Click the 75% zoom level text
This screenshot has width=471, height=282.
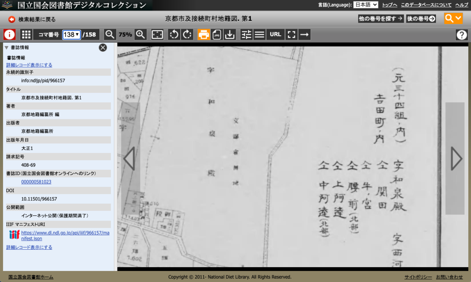pos(125,35)
